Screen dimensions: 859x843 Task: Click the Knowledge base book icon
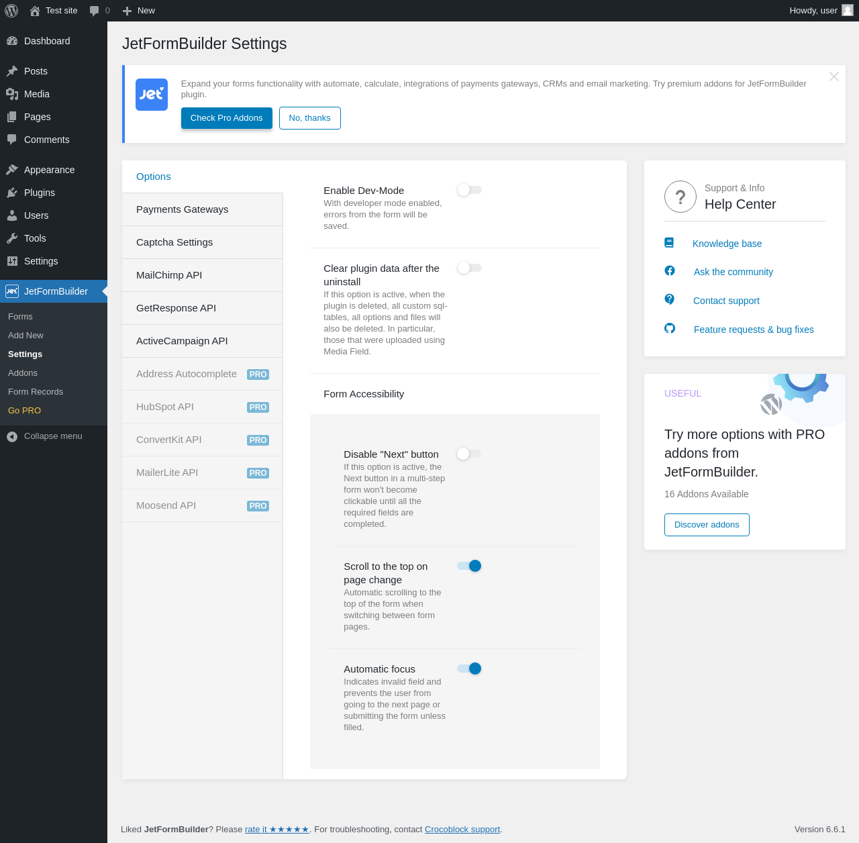tap(669, 243)
